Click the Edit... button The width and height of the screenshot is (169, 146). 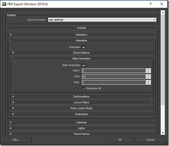[17, 140]
